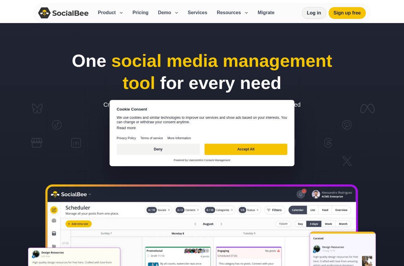Select the Draft 11:10 radio circle
The height and width of the screenshot is (266, 404).
point(148,256)
